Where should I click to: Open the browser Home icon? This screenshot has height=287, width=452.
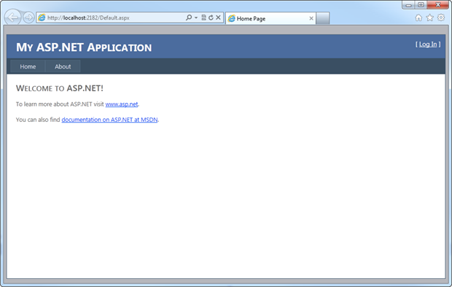418,18
